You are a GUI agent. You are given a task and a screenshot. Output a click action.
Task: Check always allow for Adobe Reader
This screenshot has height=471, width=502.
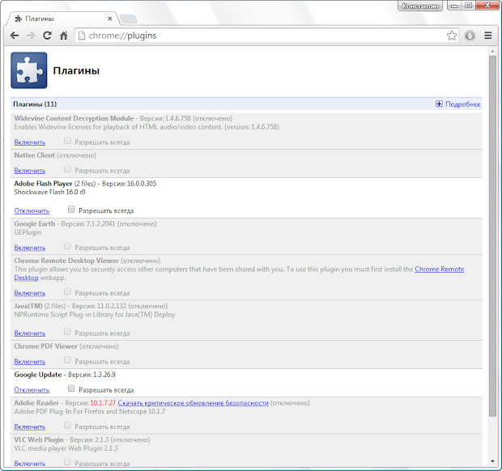click(67, 425)
